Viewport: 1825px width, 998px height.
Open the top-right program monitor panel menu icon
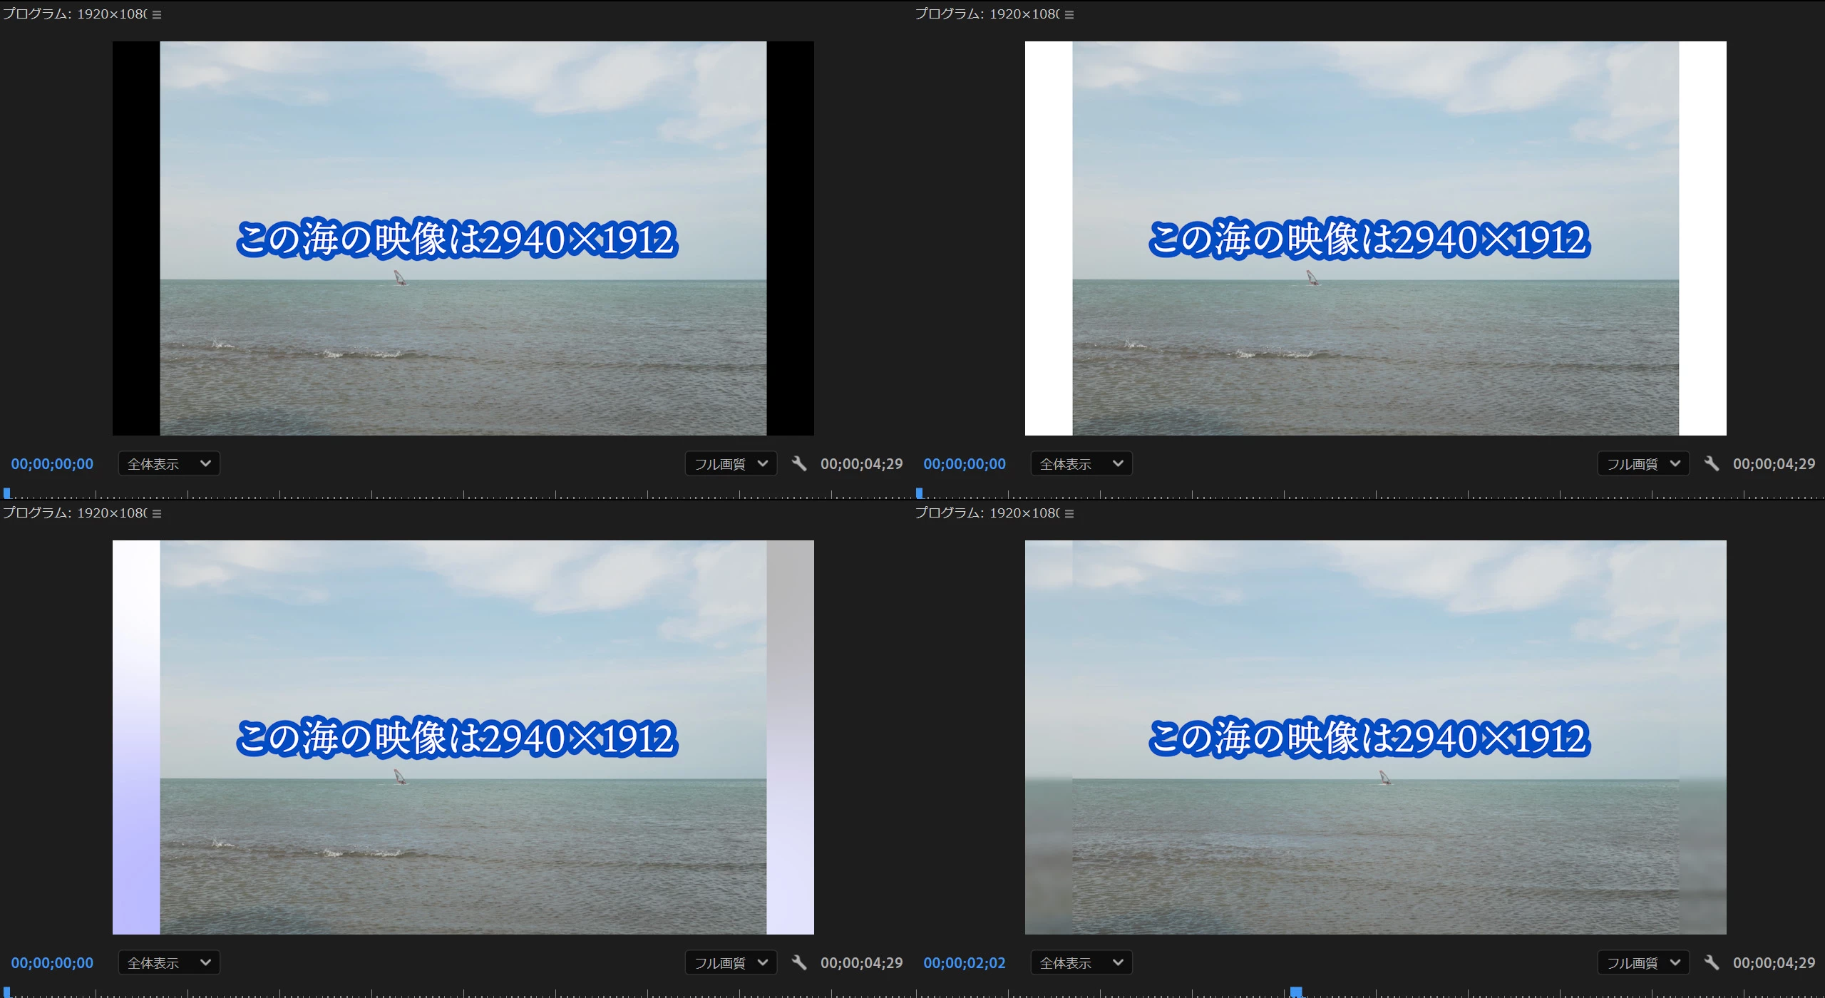1069,14
